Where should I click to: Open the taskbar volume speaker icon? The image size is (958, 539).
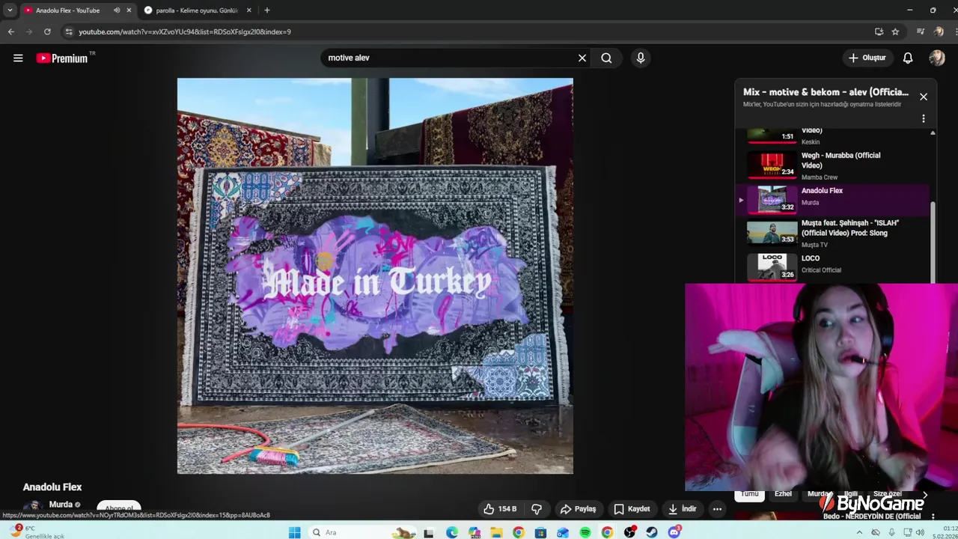click(x=920, y=532)
